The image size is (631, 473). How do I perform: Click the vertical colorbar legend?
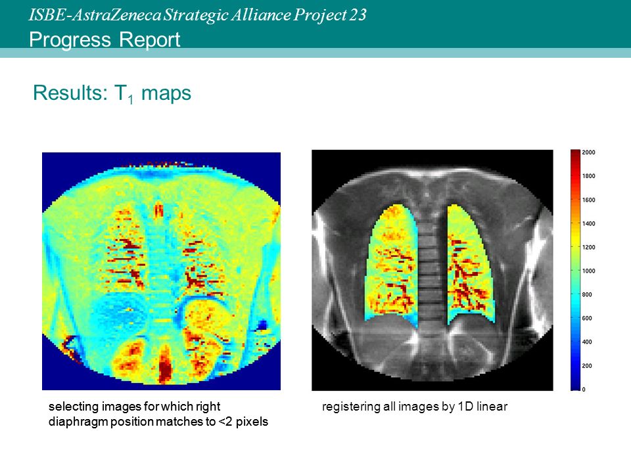575,270
